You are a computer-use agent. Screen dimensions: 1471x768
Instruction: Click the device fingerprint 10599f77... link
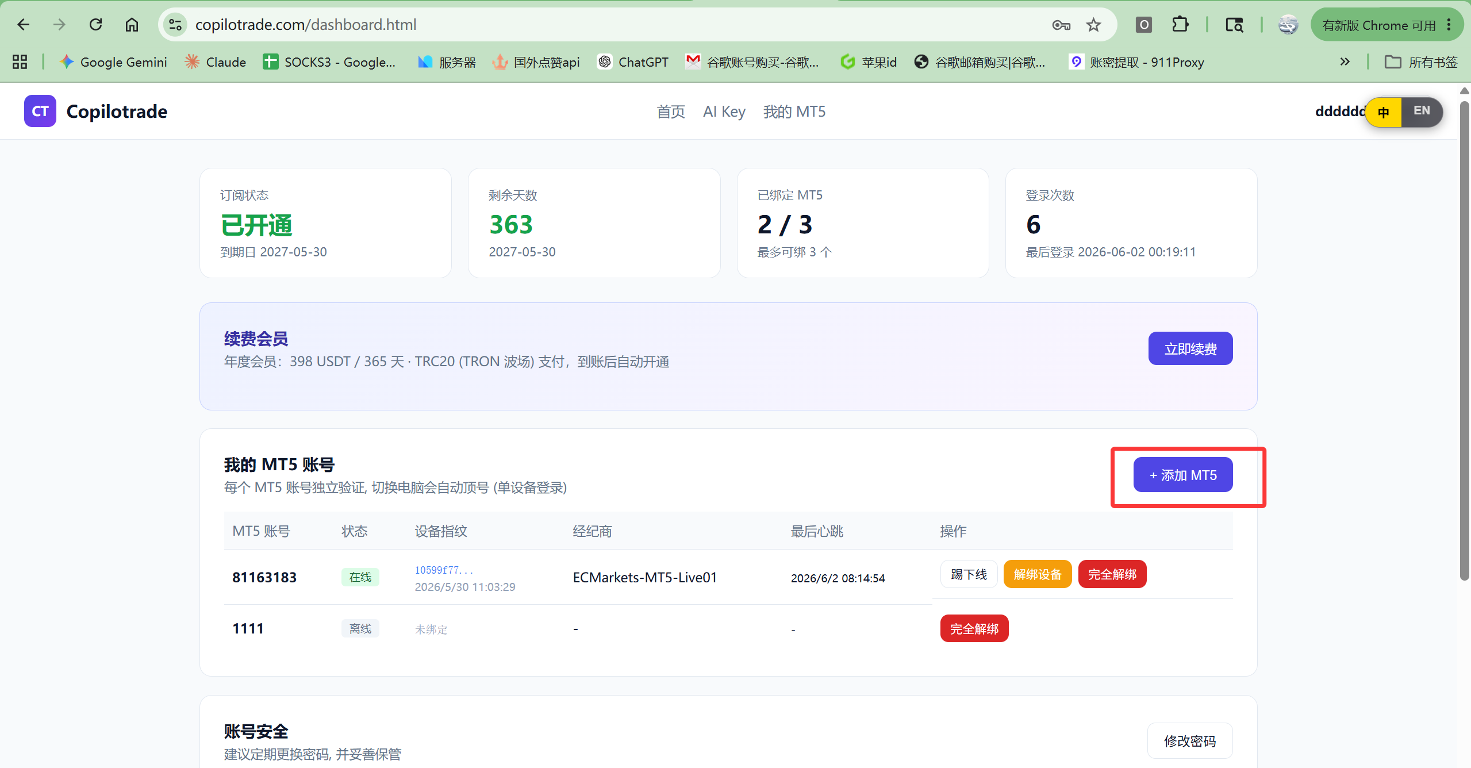(x=444, y=570)
